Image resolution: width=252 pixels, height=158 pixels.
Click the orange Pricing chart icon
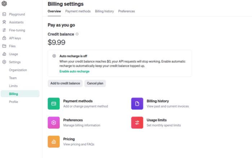[x=54, y=142]
